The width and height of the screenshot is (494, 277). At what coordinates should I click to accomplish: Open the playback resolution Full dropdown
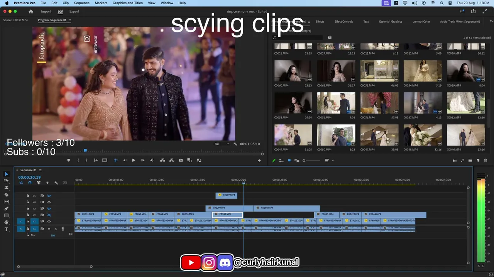[x=222, y=144]
